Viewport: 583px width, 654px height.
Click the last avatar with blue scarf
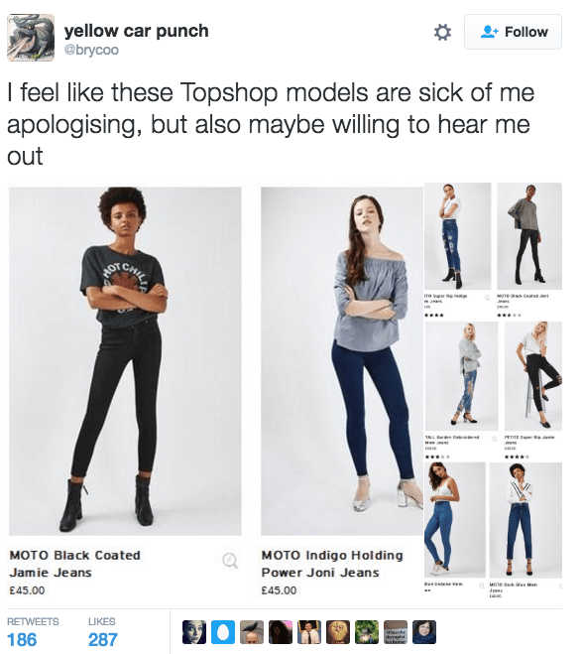point(424,631)
